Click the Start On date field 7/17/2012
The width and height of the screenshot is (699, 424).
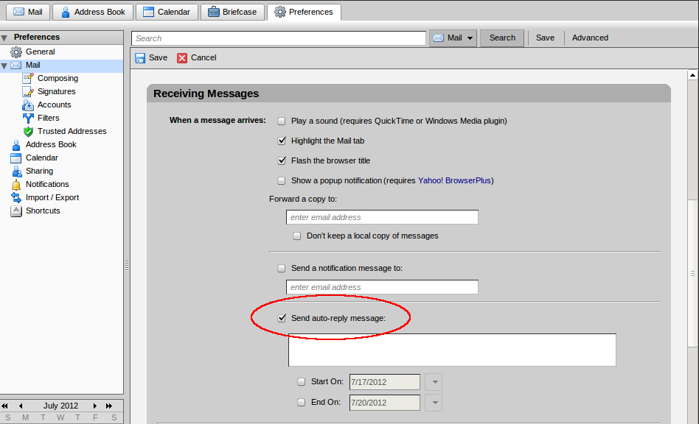[385, 382]
